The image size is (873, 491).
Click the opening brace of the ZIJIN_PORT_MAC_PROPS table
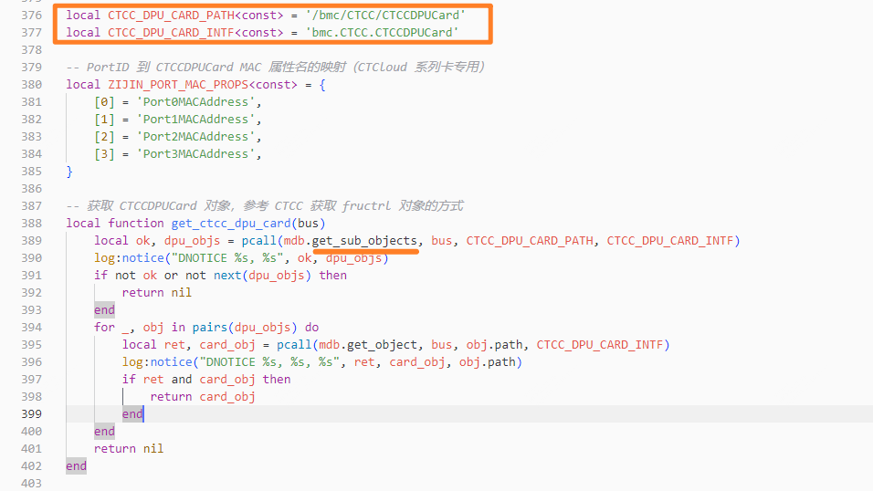321,85
